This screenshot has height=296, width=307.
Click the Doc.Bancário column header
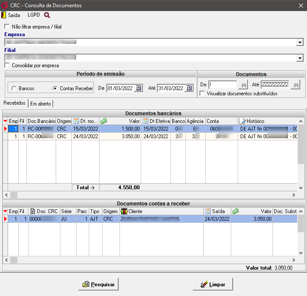[41, 121]
